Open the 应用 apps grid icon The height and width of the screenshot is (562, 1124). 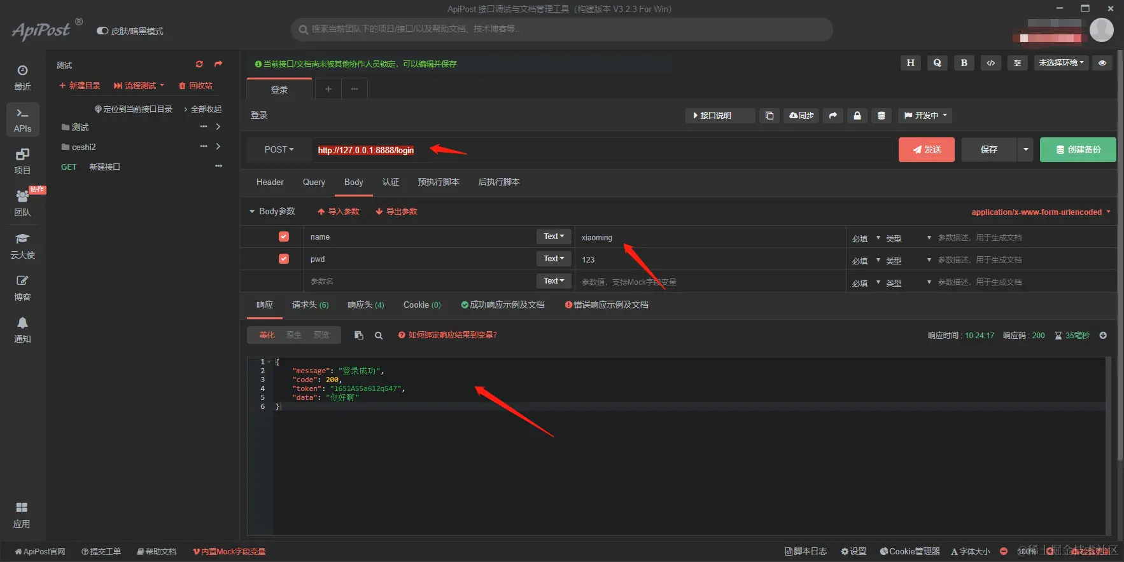(x=22, y=515)
